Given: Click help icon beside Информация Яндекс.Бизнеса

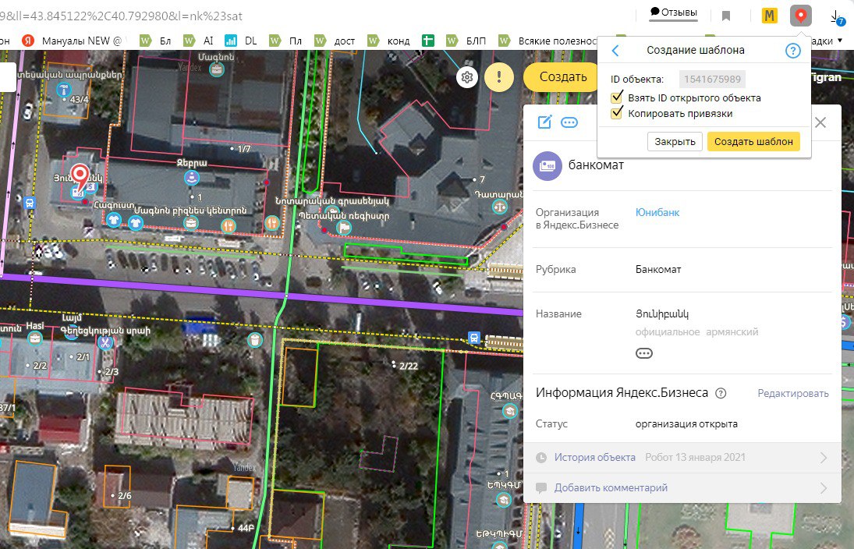Looking at the screenshot, I should tap(721, 393).
